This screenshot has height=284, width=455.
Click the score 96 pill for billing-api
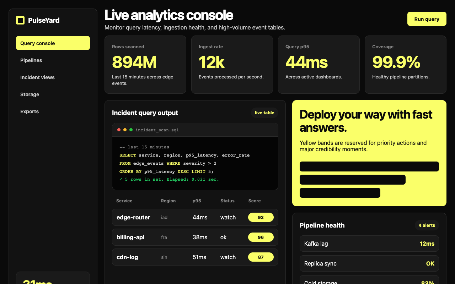coord(261,237)
